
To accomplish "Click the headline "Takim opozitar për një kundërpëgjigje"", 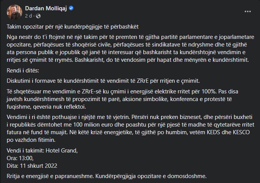I will [x=73, y=27].
